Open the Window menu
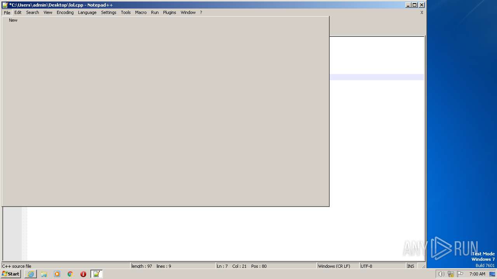 [x=188, y=12]
